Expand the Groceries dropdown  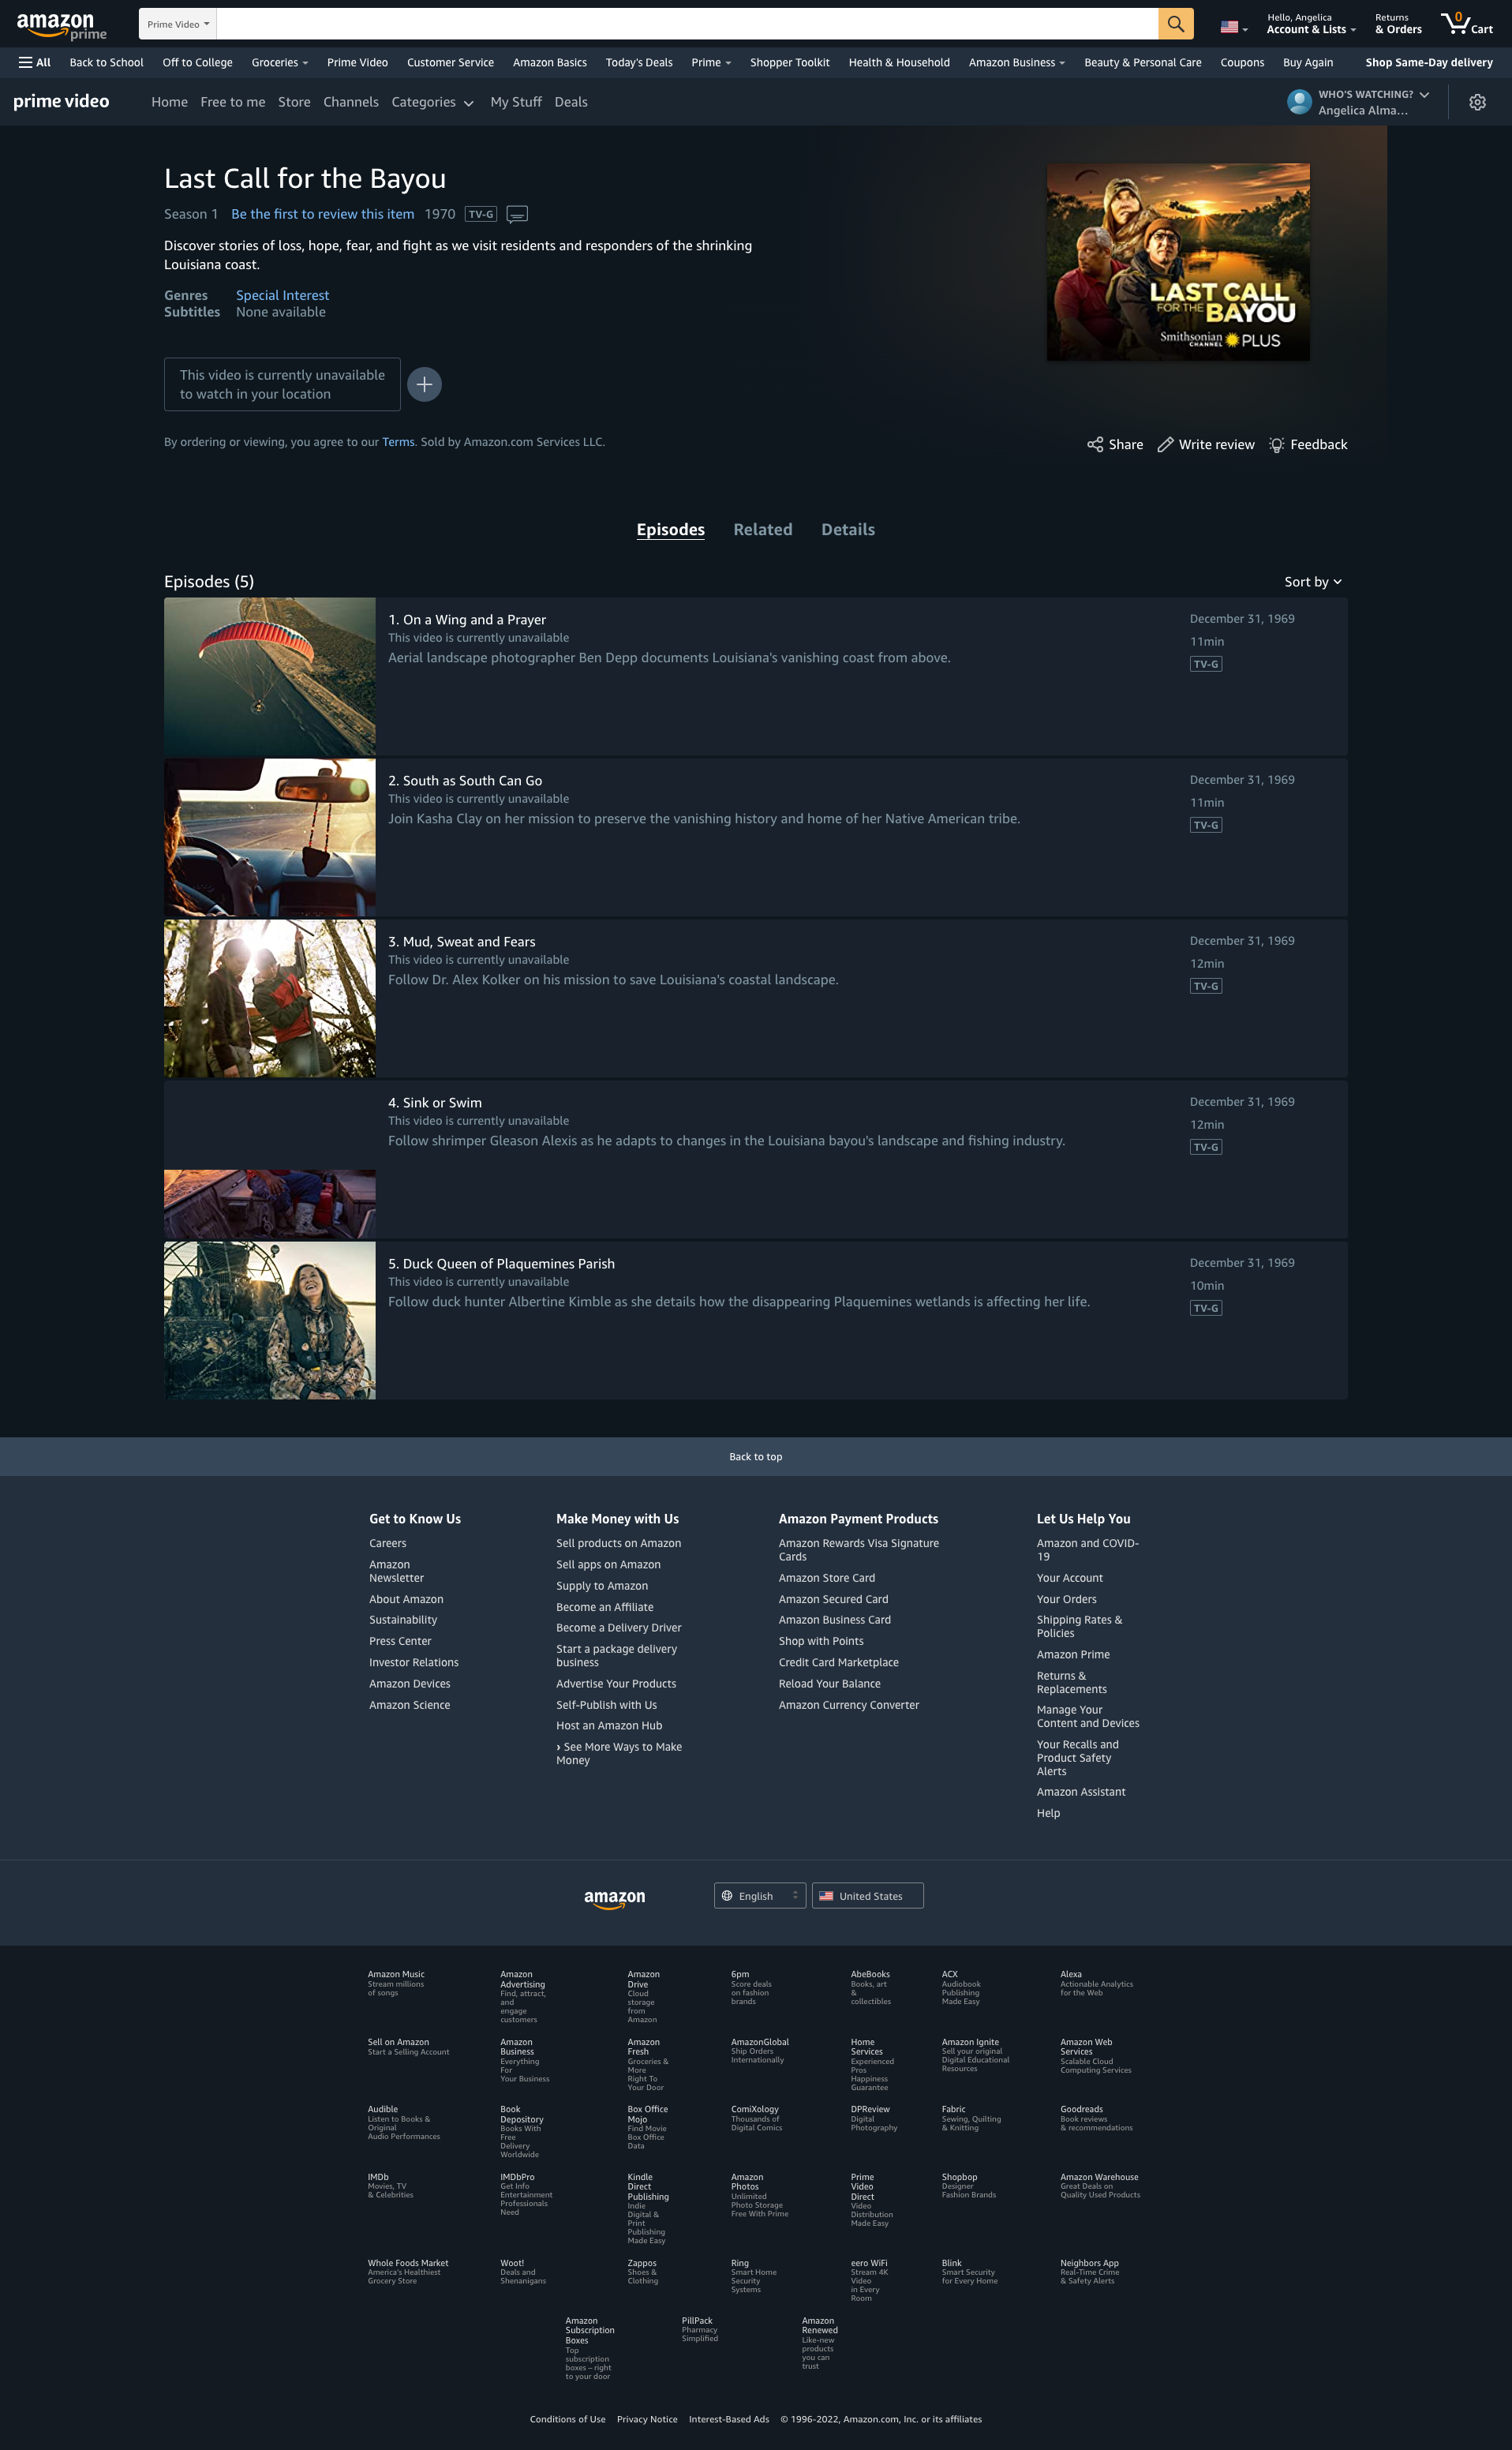[279, 62]
